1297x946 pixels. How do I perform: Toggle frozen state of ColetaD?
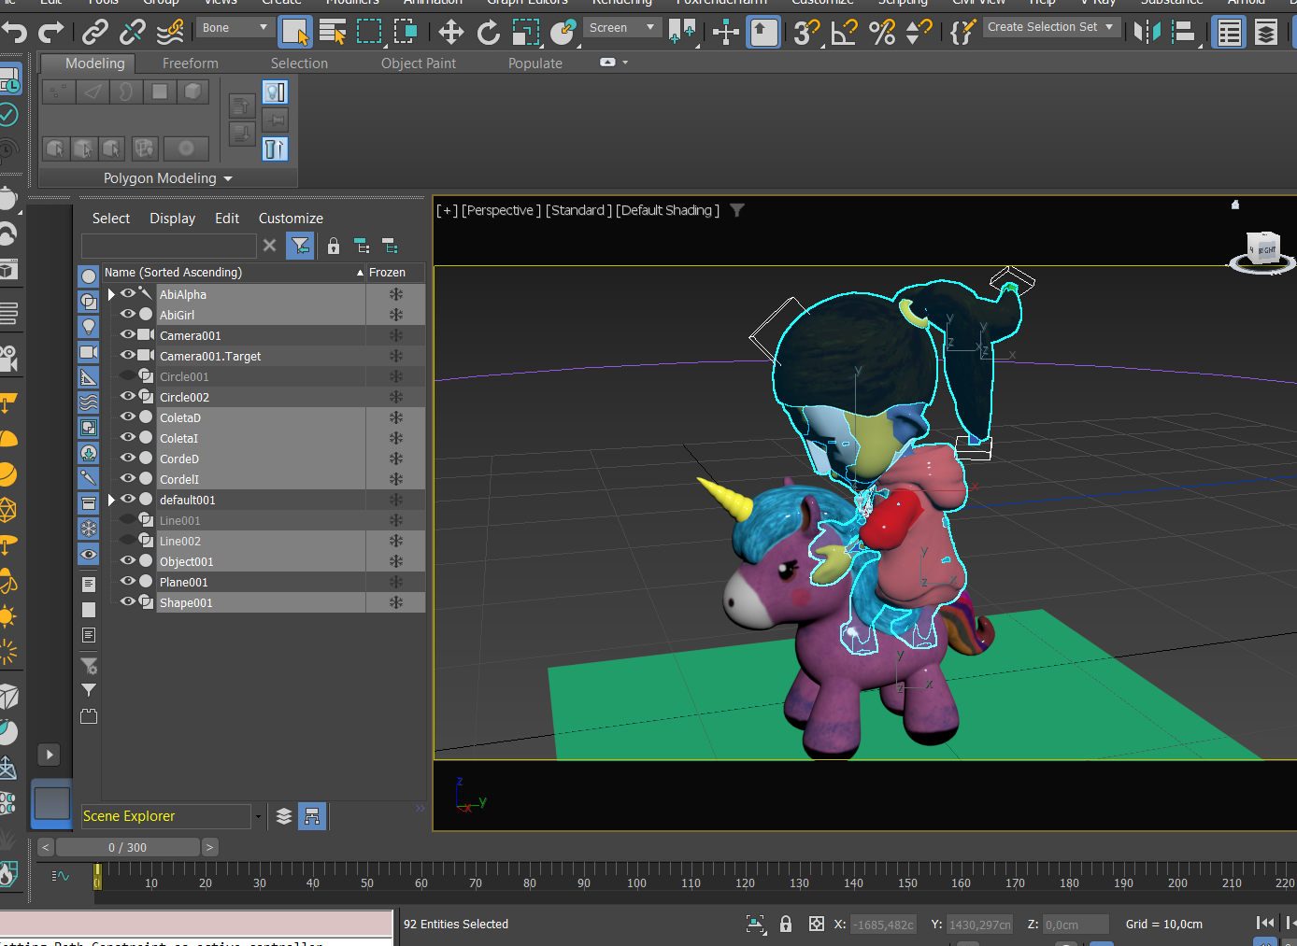(396, 417)
